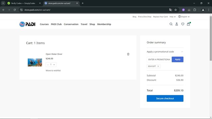Click Move to wishlist link
The width and height of the screenshot is (212, 119).
pos(53,71)
